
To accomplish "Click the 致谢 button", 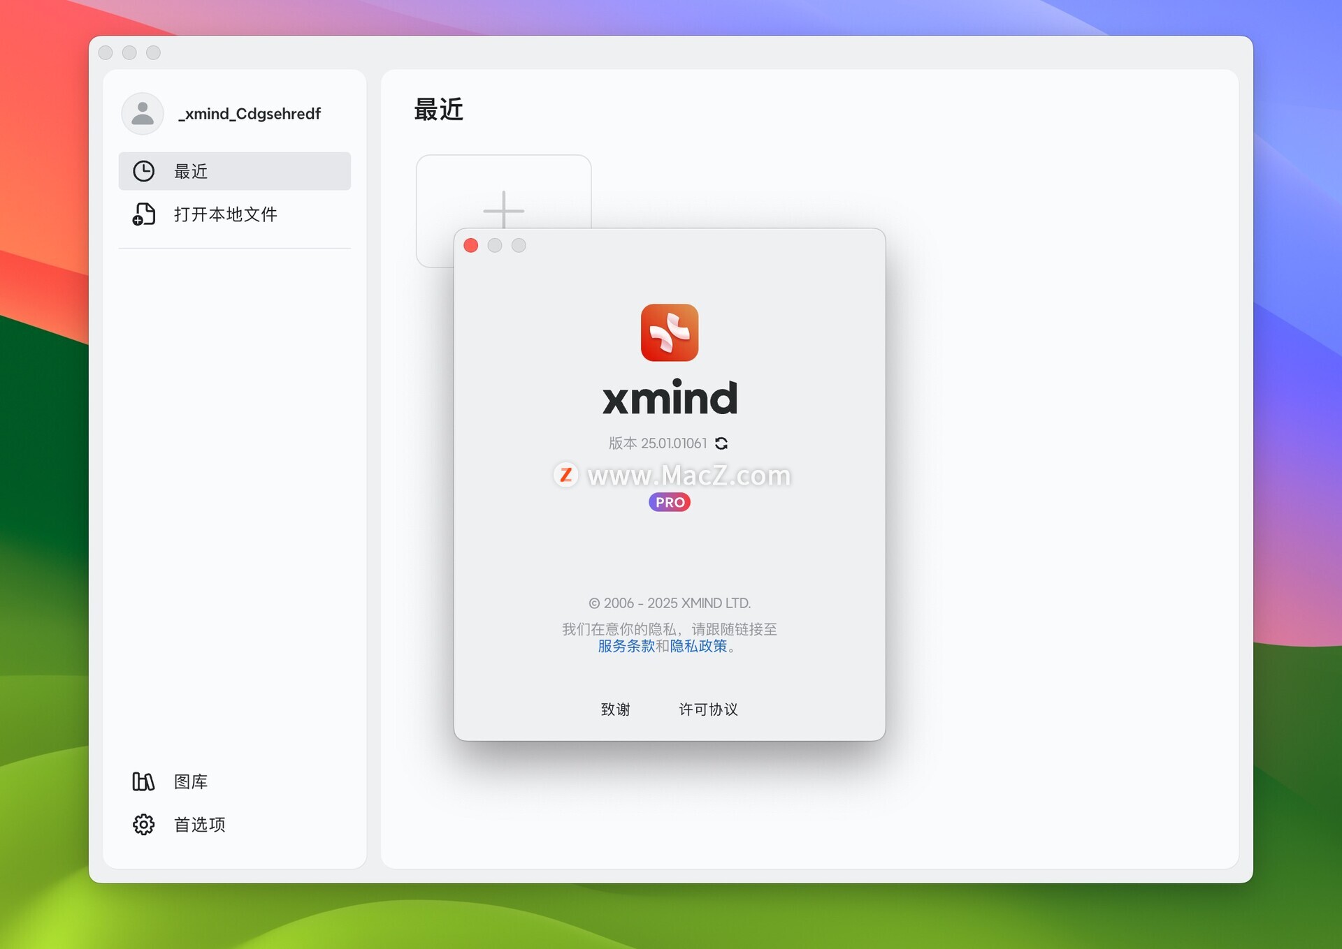I will (616, 709).
